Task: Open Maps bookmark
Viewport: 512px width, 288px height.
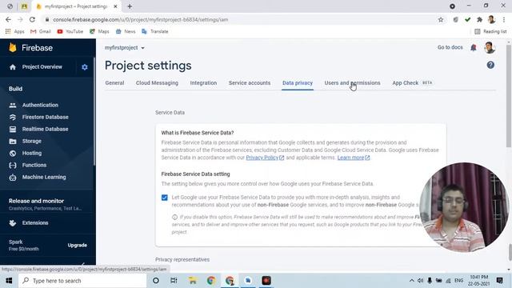Action: pos(99,31)
